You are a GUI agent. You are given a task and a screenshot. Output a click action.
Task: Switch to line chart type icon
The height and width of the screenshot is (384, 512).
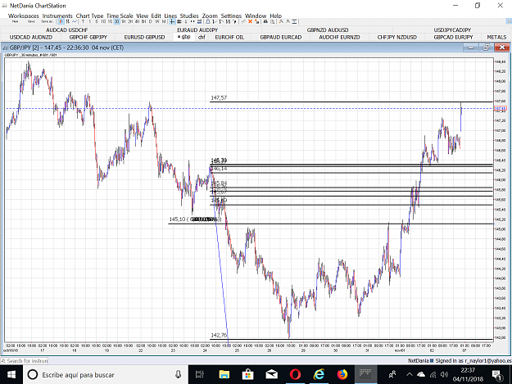75,21
